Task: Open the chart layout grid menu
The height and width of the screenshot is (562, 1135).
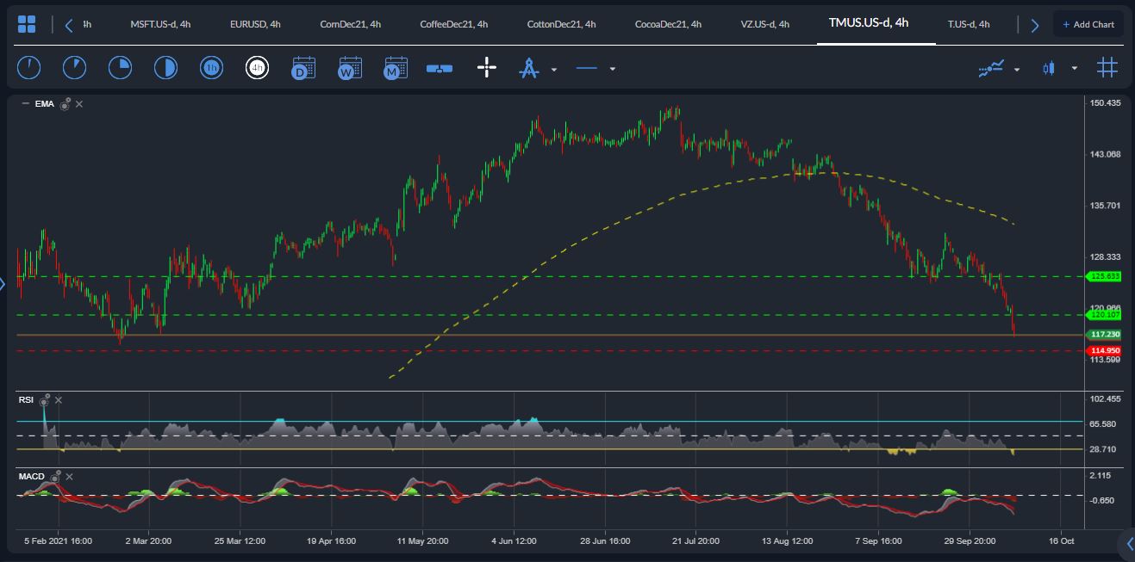Action: coord(27,24)
